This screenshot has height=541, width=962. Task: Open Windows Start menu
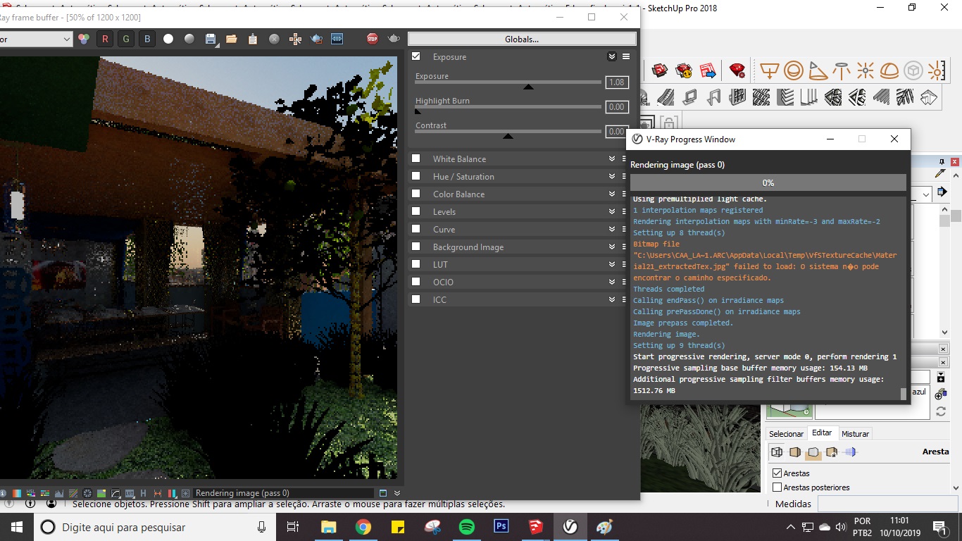pyautogui.click(x=17, y=527)
